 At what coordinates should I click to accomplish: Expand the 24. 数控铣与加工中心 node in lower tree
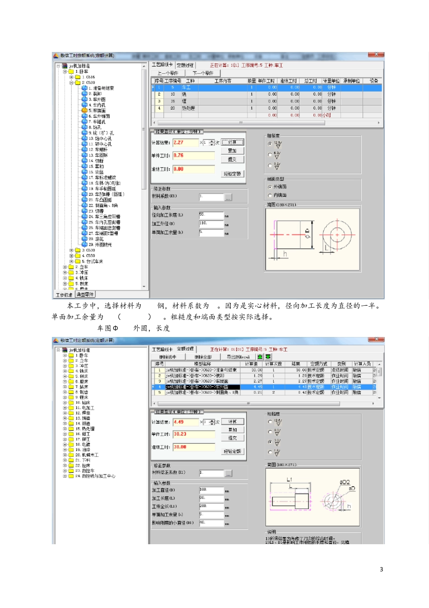coord(65,476)
